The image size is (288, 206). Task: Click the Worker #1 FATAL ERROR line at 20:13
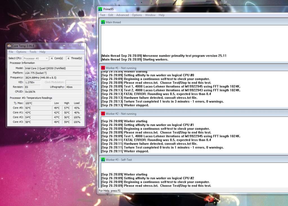tap(156, 94)
